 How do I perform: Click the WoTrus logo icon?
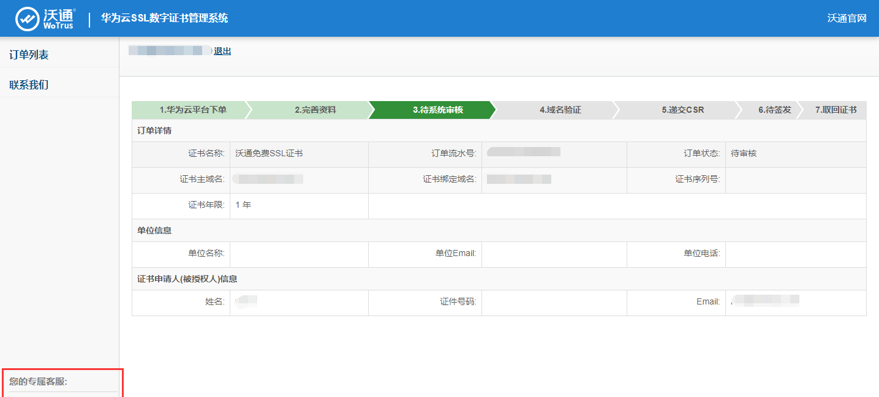point(27,18)
